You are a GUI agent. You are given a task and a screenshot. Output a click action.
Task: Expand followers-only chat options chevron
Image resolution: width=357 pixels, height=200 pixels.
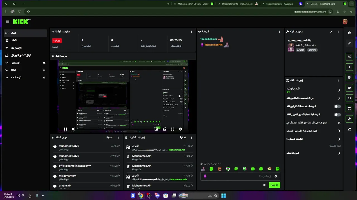(339, 98)
